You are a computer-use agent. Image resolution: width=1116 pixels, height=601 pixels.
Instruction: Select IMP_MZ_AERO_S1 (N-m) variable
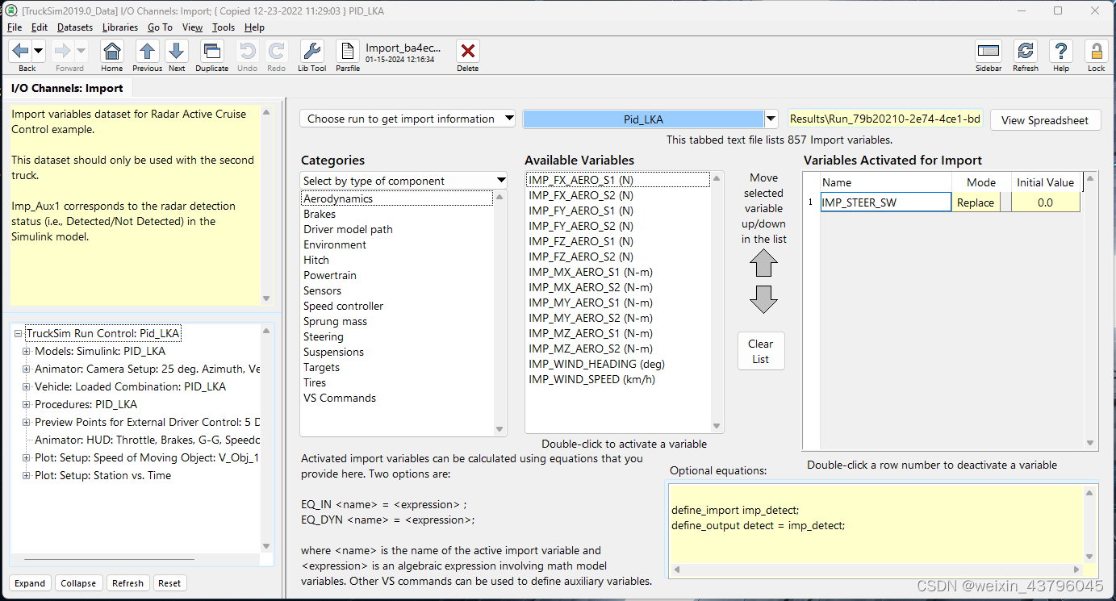tap(591, 333)
